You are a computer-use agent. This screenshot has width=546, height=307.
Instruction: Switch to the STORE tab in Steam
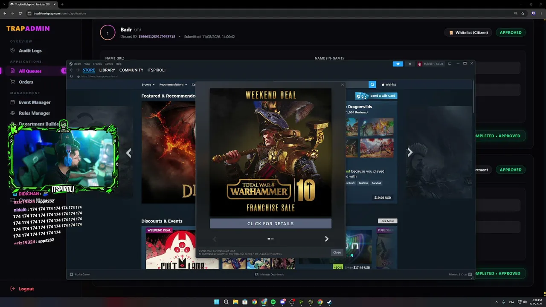[x=89, y=70]
